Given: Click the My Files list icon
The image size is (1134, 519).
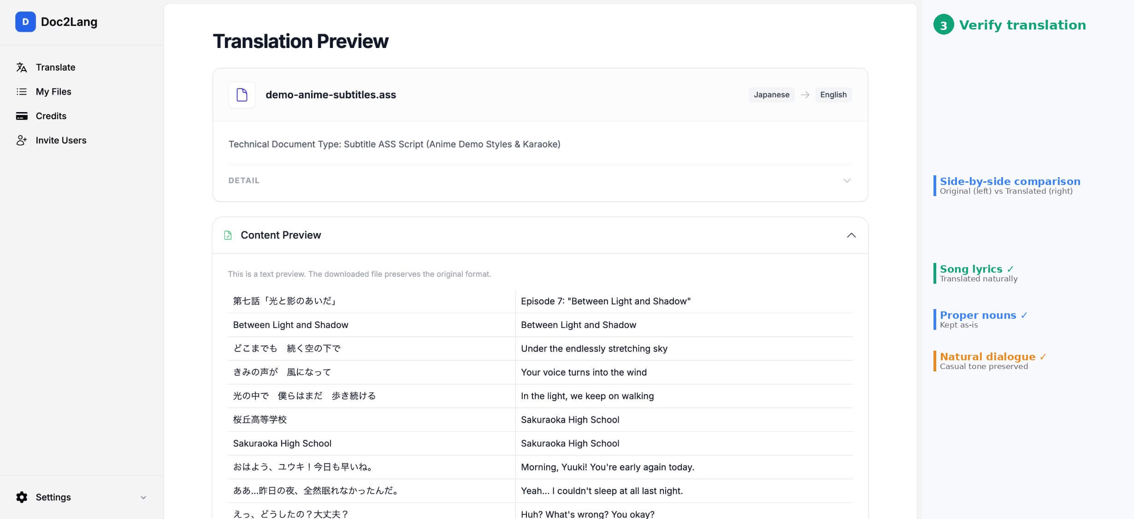Looking at the screenshot, I should 22,91.
